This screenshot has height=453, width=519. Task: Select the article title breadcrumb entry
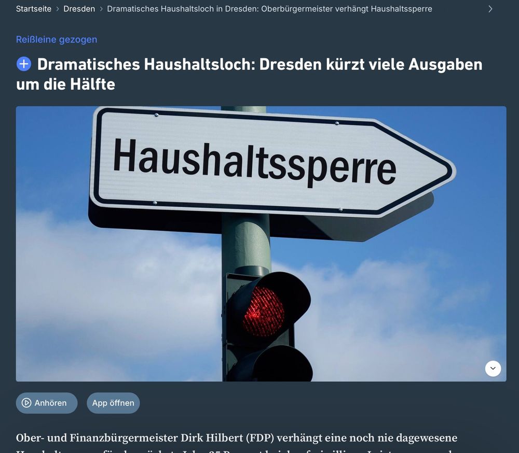pyautogui.click(x=269, y=9)
